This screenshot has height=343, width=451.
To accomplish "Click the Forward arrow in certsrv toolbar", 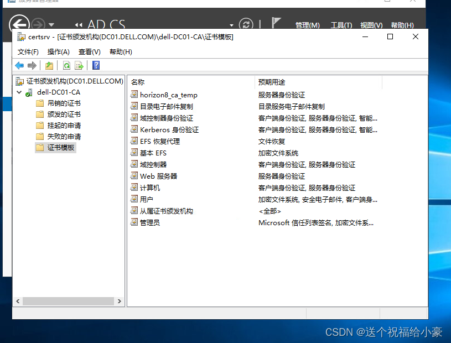I will [32, 65].
